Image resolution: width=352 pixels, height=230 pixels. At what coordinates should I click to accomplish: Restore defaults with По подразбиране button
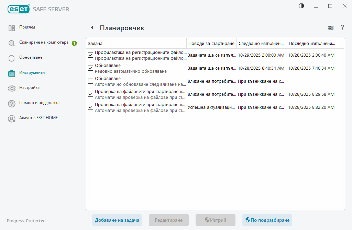tap(267, 220)
